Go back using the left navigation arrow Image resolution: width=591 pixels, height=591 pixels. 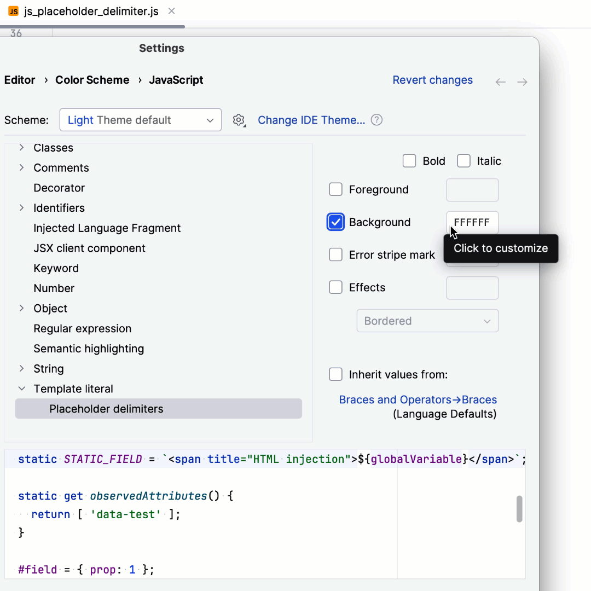(500, 82)
